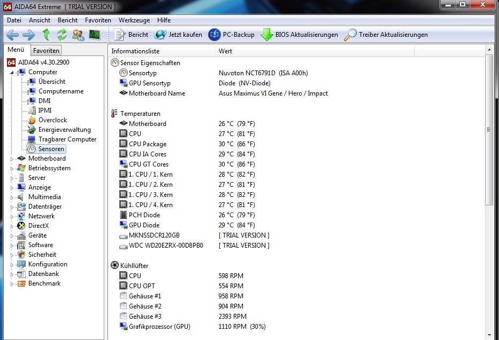
Task: Click the Bericht report toolbar button
Action: (x=131, y=35)
